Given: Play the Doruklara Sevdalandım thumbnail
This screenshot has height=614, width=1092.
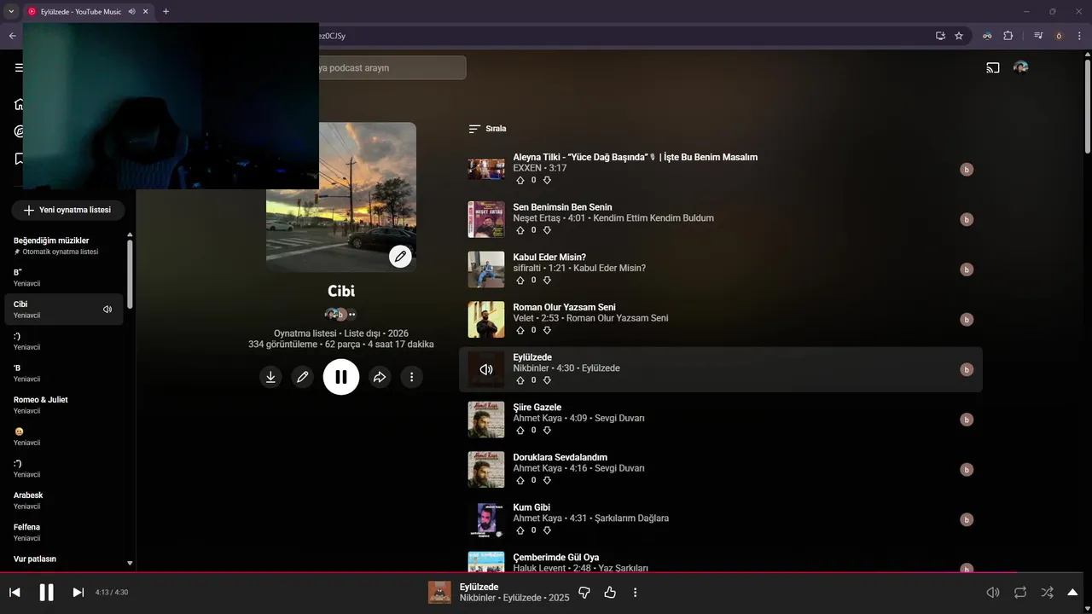Looking at the screenshot, I should coord(486,469).
